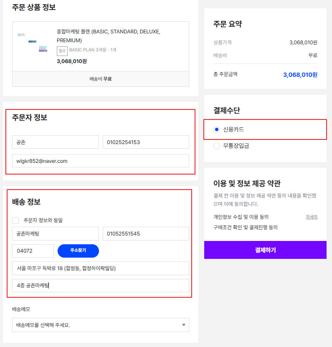Check the 주문자 정보와 동일 checkbox
This screenshot has width=332, height=347.
(16, 220)
